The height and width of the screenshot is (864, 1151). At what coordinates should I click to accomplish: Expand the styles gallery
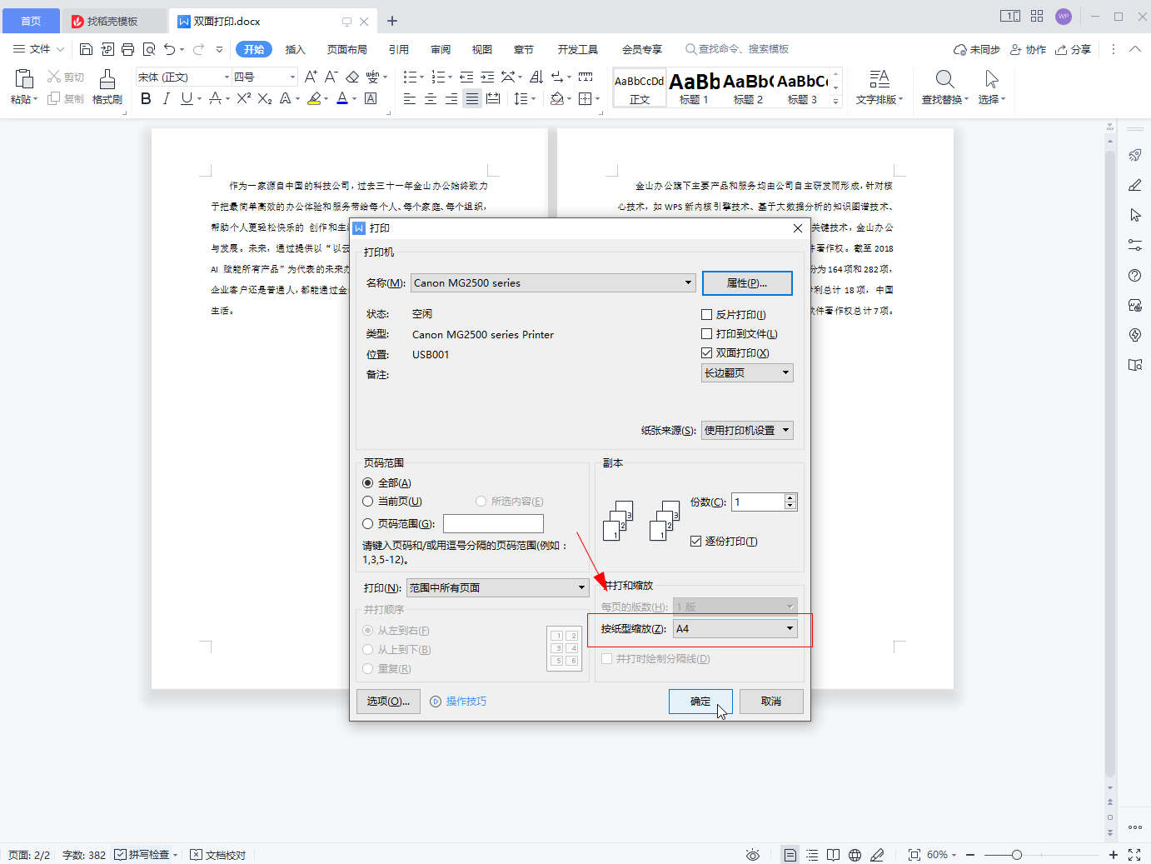point(836,102)
